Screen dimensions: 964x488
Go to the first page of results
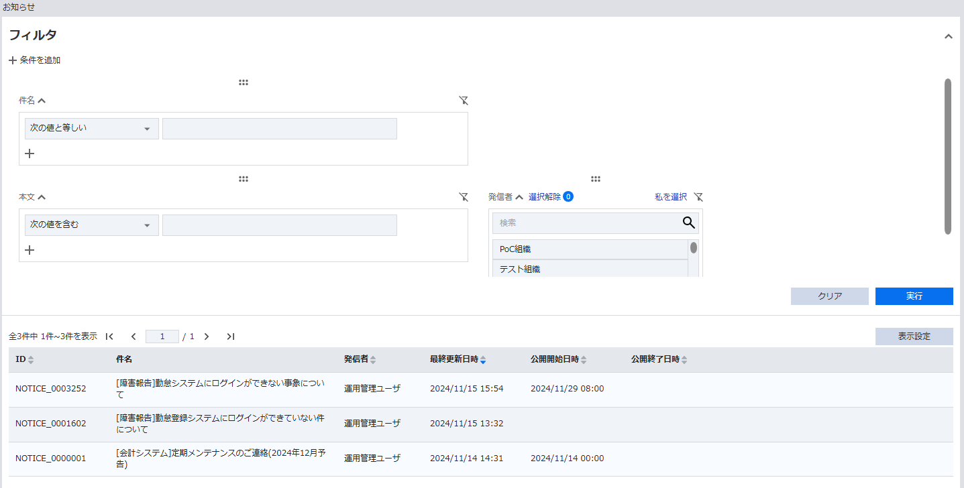click(109, 337)
